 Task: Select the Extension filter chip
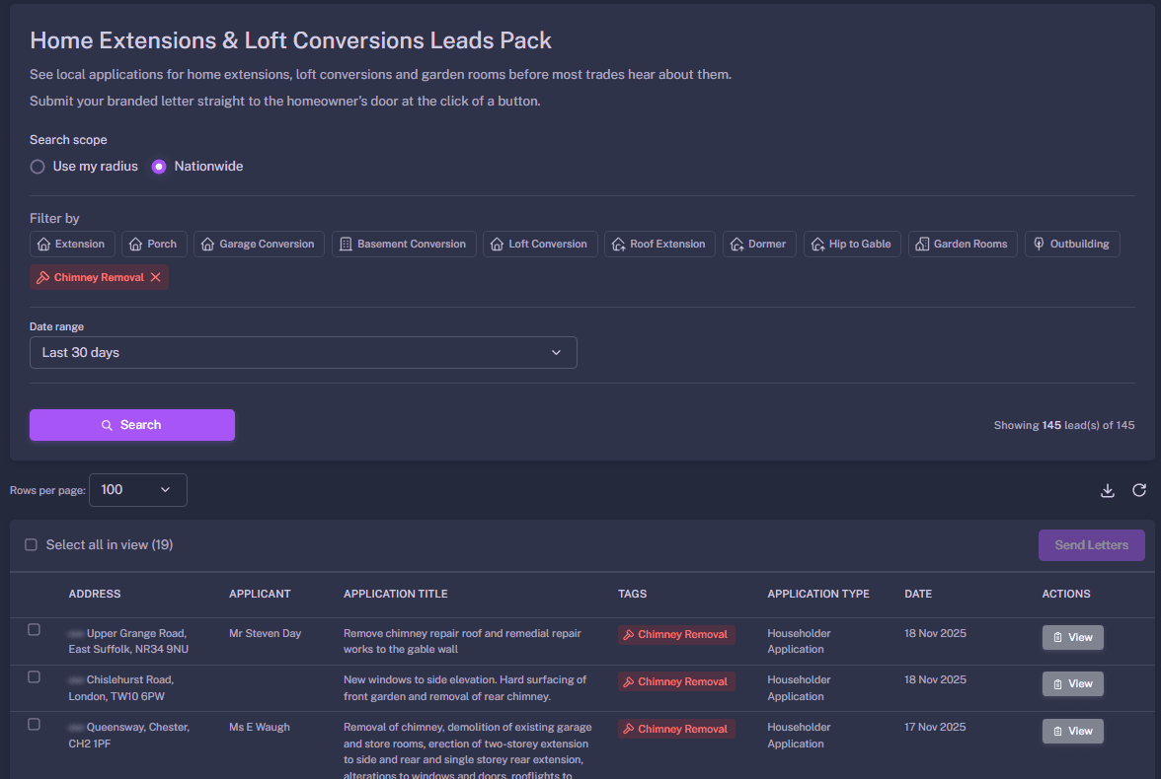pos(72,244)
